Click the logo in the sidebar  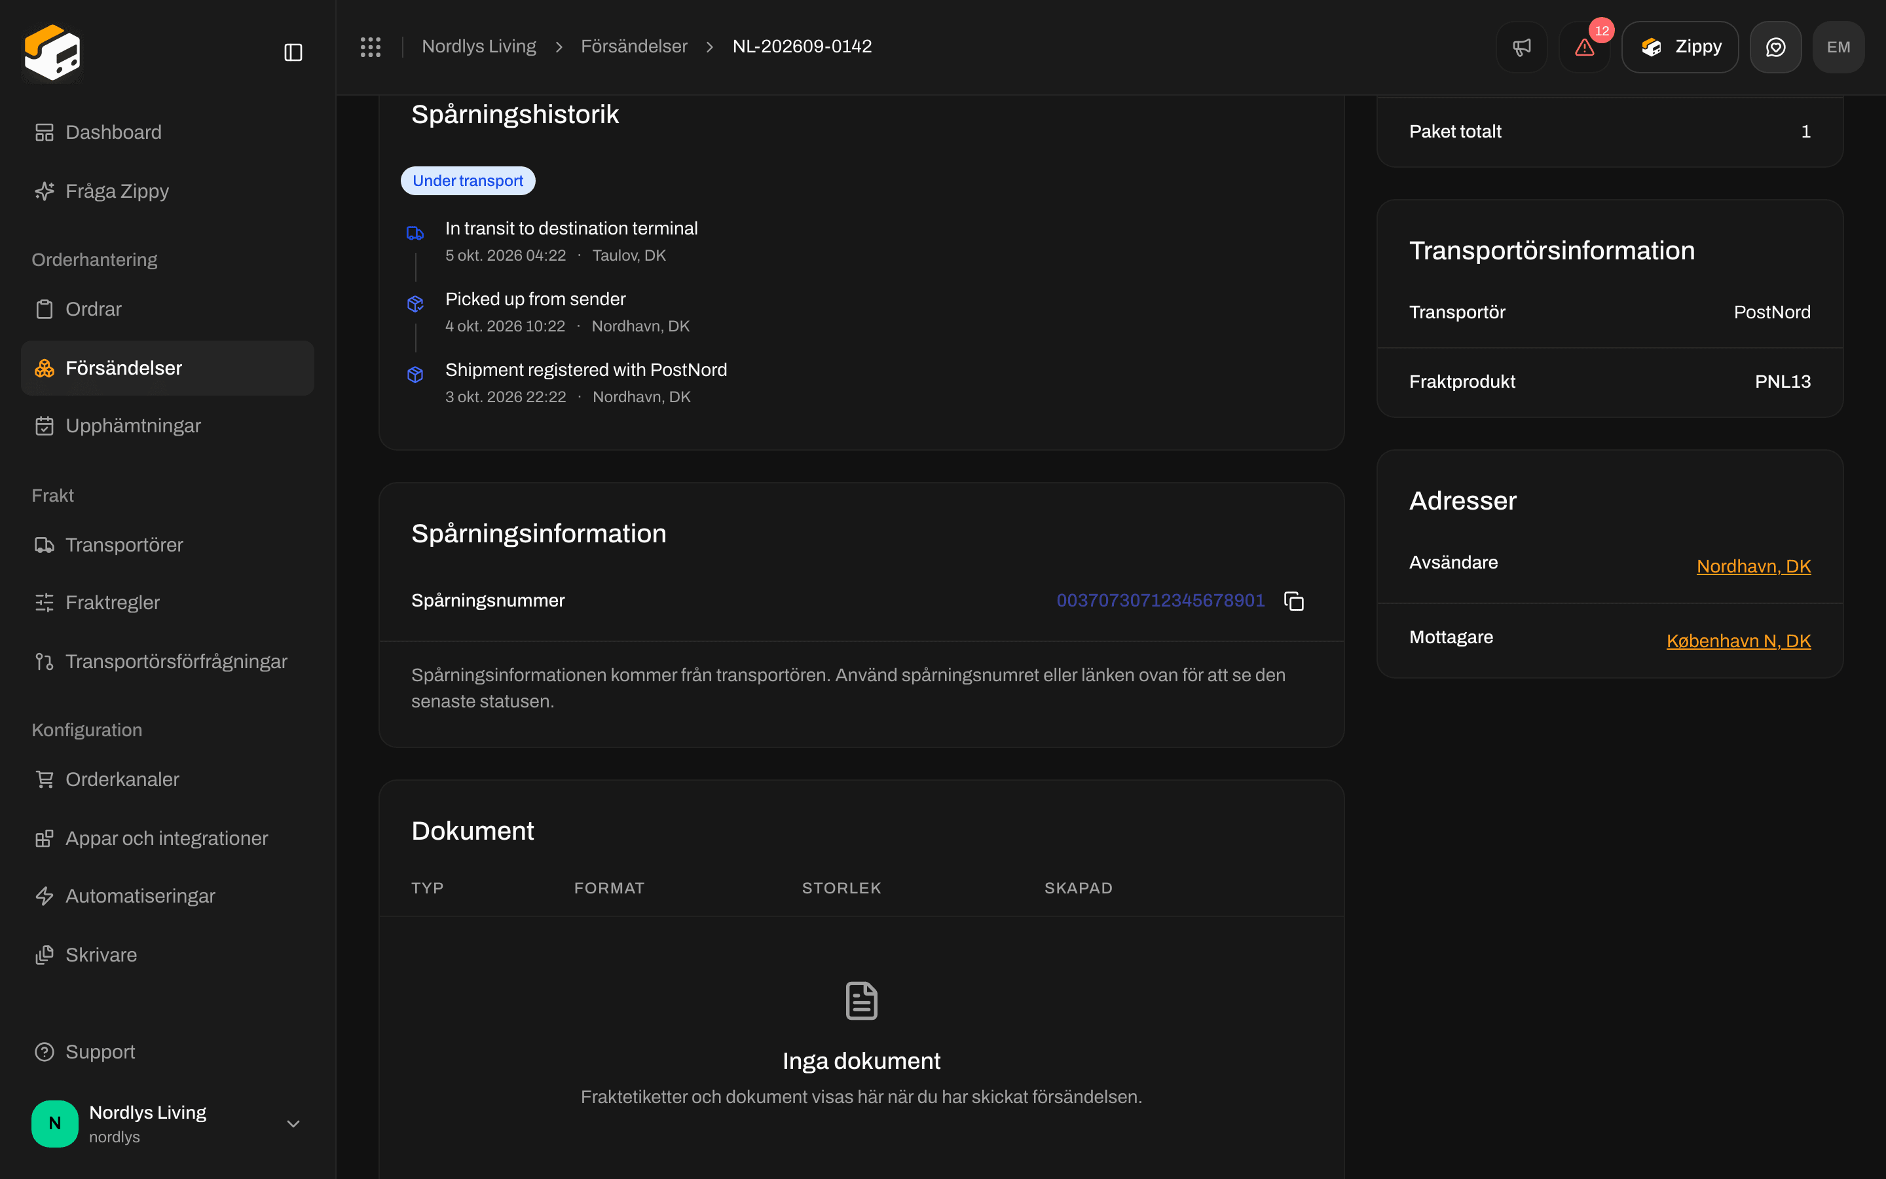pos(52,52)
